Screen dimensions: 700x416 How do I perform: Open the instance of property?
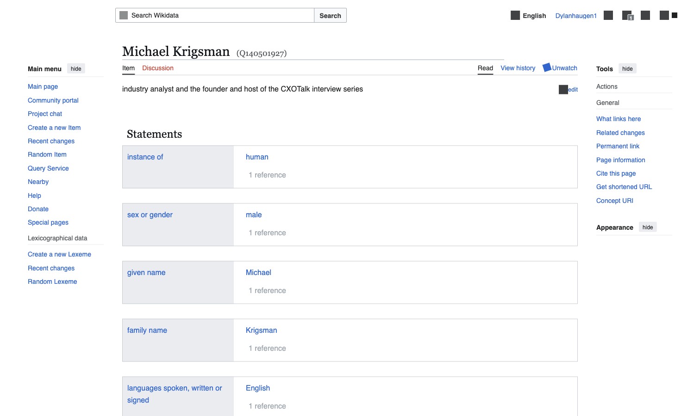(145, 157)
